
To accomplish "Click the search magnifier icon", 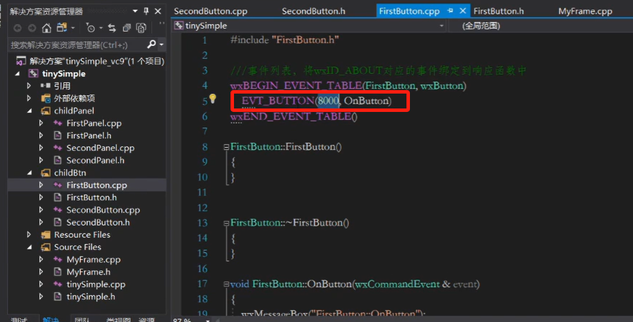I will click(x=151, y=44).
